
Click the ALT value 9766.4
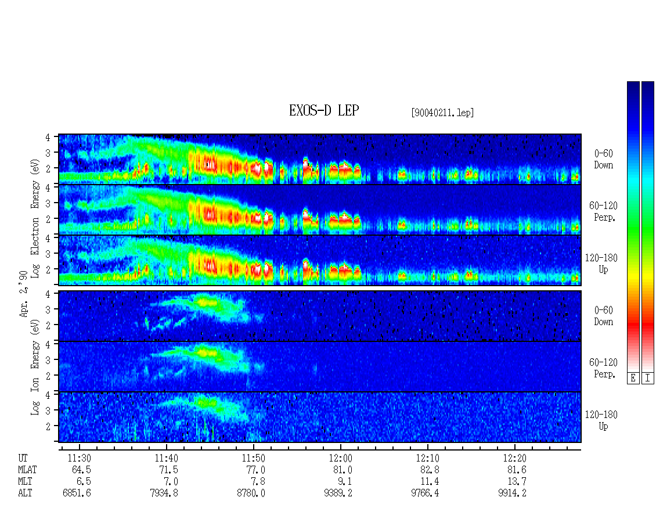tap(425, 493)
